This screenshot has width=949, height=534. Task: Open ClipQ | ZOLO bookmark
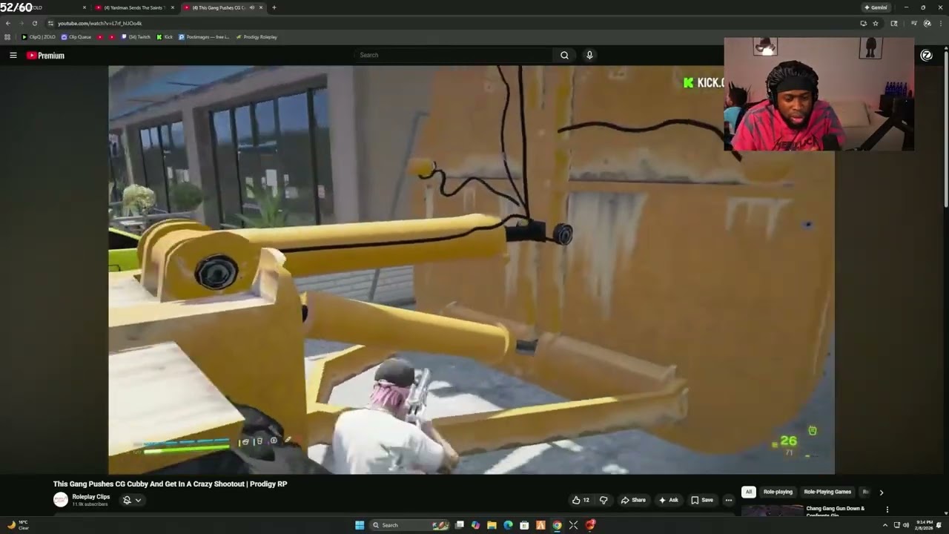tap(39, 37)
